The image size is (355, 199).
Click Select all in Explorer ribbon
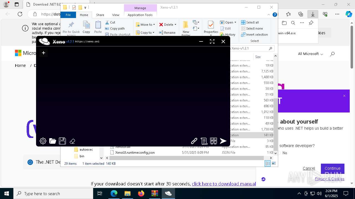tap(250, 22)
